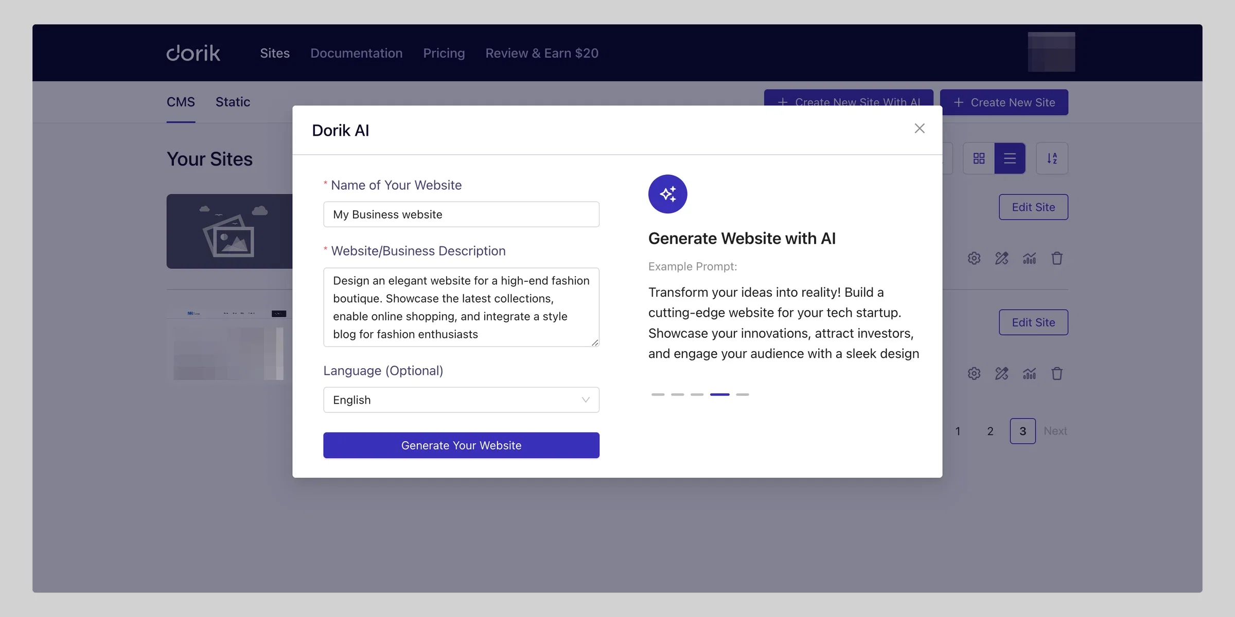Switch to the Static tab

233,102
